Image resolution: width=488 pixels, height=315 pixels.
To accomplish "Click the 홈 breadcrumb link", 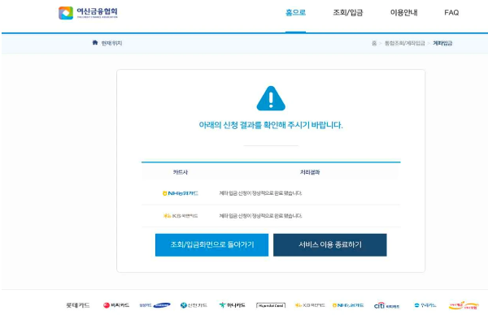I will 374,43.
